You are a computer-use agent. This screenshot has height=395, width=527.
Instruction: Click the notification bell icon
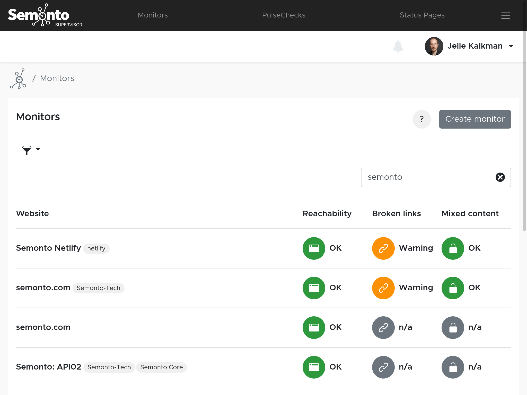398,46
